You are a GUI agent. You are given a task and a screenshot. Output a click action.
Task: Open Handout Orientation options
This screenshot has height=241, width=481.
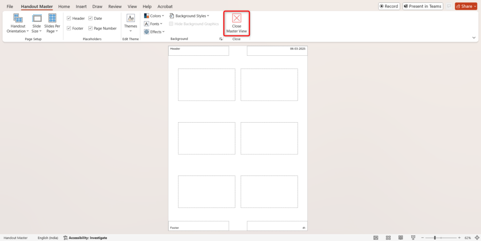click(x=18, y=23)
